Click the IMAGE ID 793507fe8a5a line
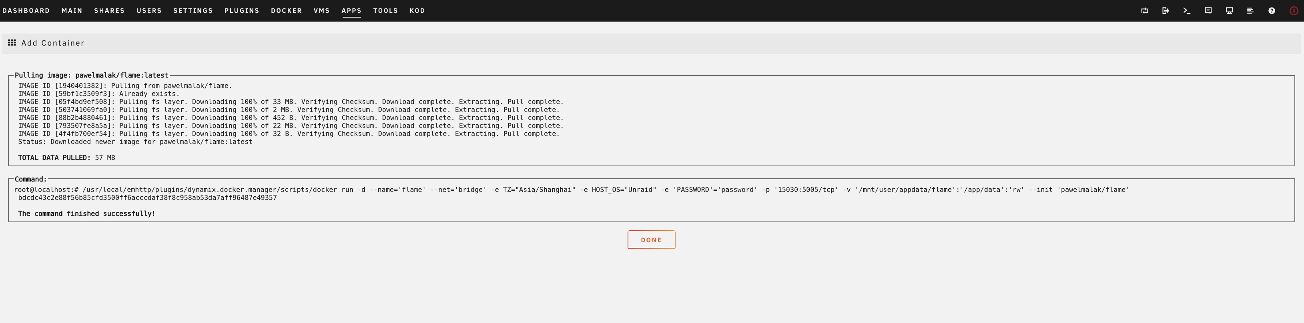This screenshot has height=323, width=1304. (291, 126)
